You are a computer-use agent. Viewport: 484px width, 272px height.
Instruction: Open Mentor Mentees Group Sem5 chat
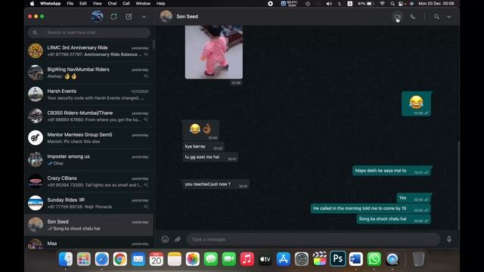click(89, 138)
